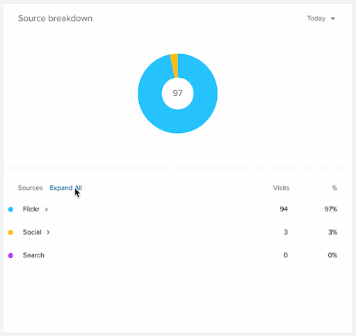Click the orange Social legend dot
Viewport: 356px width, 336px height.
10,232
